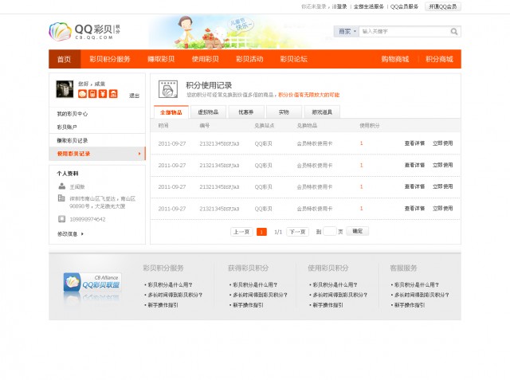Open QQ会员服务 link

click(x=404, y=6)
